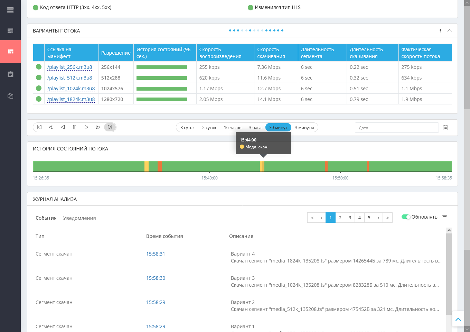Click the scroll-to-top arrow button
Screen dimensions: 470x332
(458, 320)
